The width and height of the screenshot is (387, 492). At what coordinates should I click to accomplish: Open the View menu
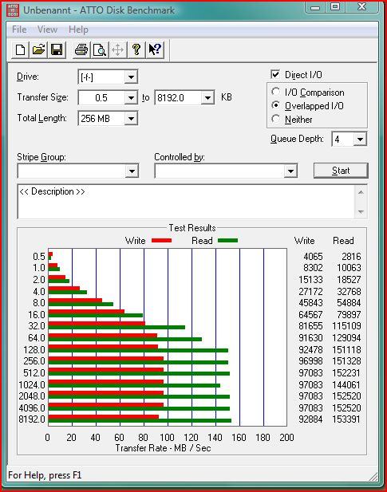[47, 30]
